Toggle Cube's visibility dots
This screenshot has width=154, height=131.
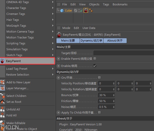(x=79, y=11)
